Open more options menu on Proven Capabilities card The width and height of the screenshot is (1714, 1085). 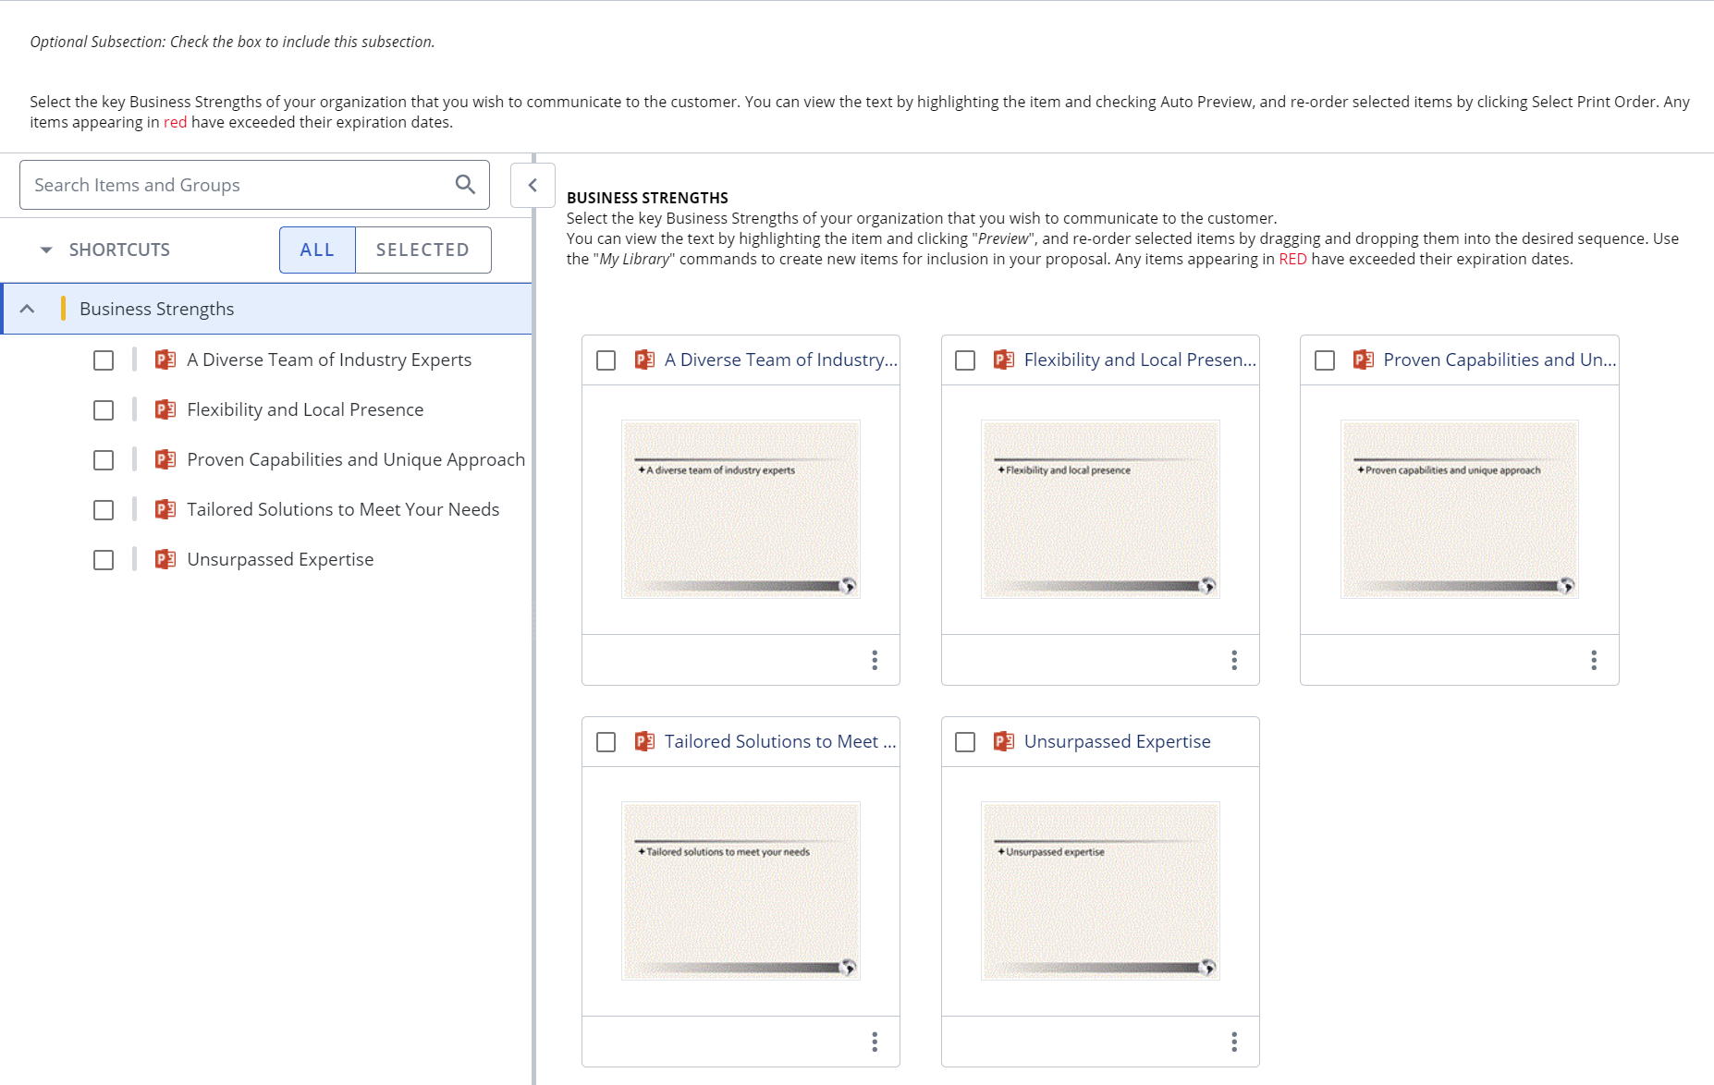click(x=1594, y=660)
